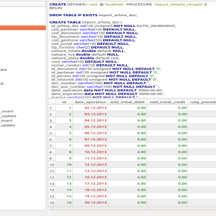The image size is (216, 216).
Task: Click the doc_aux_number varchar(100) line
Action: coord(105,87)
